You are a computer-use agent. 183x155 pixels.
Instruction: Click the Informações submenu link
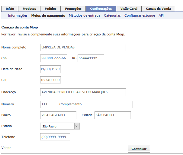pos(18,15)
